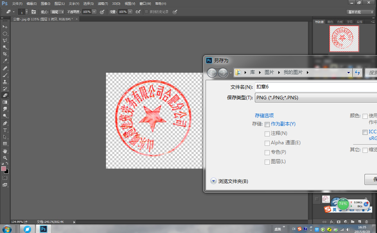Open the 滤镜(T) menu
This screenshot has width=377, height=233.
tap(103, 4)
